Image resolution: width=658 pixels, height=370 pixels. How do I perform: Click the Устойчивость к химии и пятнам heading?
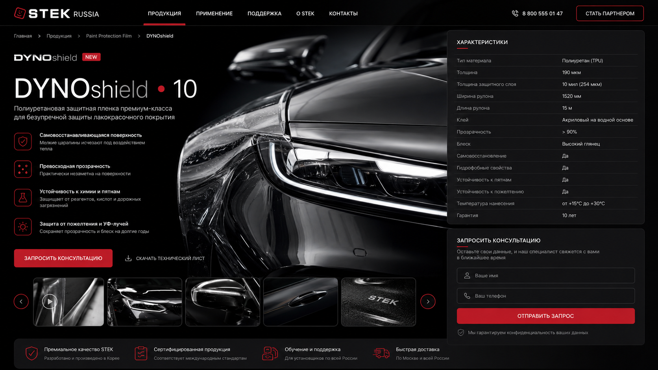click(x=80, y=191)
